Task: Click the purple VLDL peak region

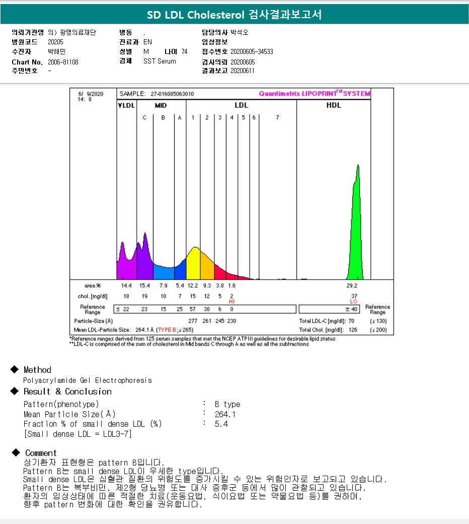Action: [126, 264]
